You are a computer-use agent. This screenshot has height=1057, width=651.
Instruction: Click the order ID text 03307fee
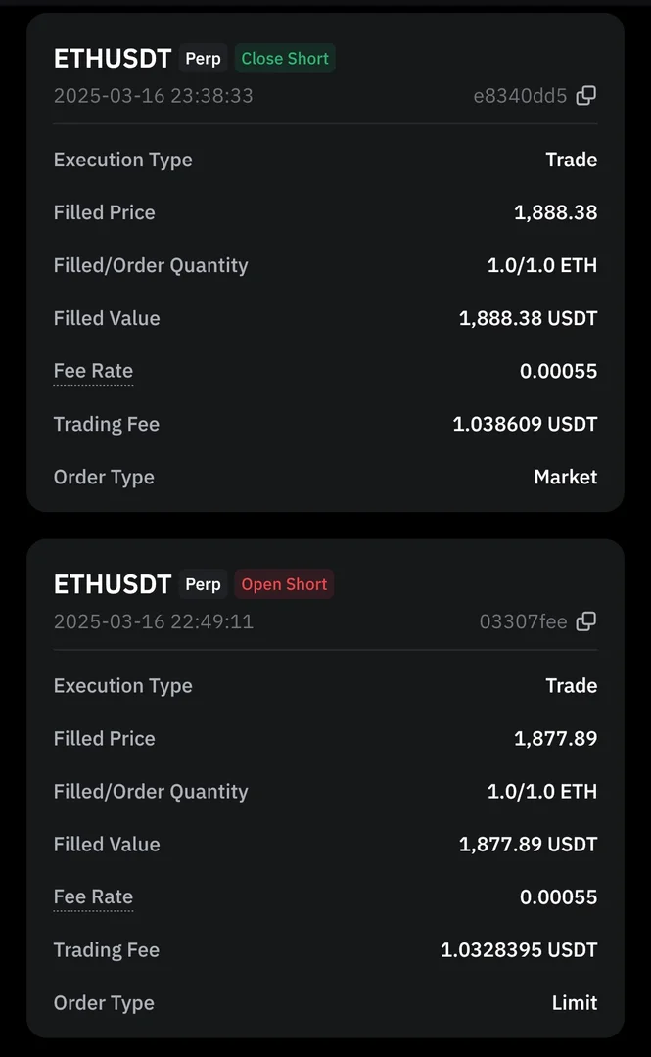(x=523, y=621)
